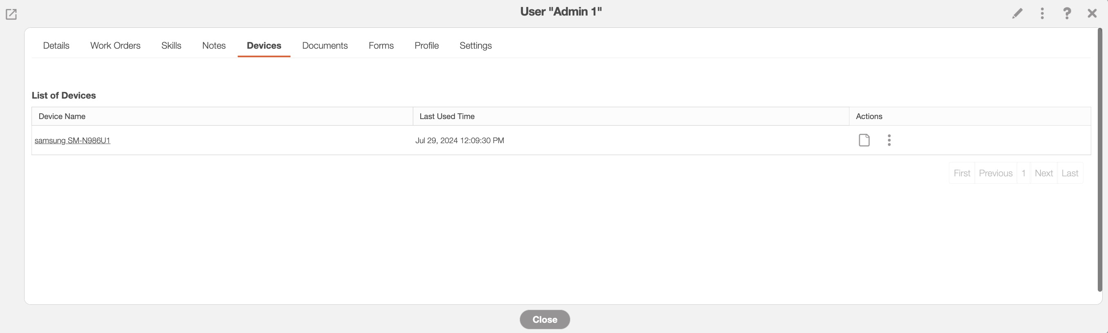
Task: Open the header three-dot options menu
Action: pos(1042,13)
